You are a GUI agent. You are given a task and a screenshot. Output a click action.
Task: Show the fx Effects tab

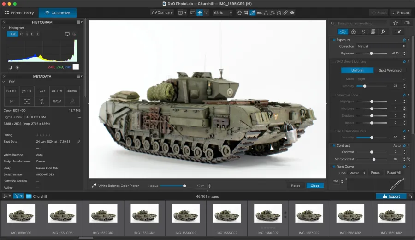[383, 31]
